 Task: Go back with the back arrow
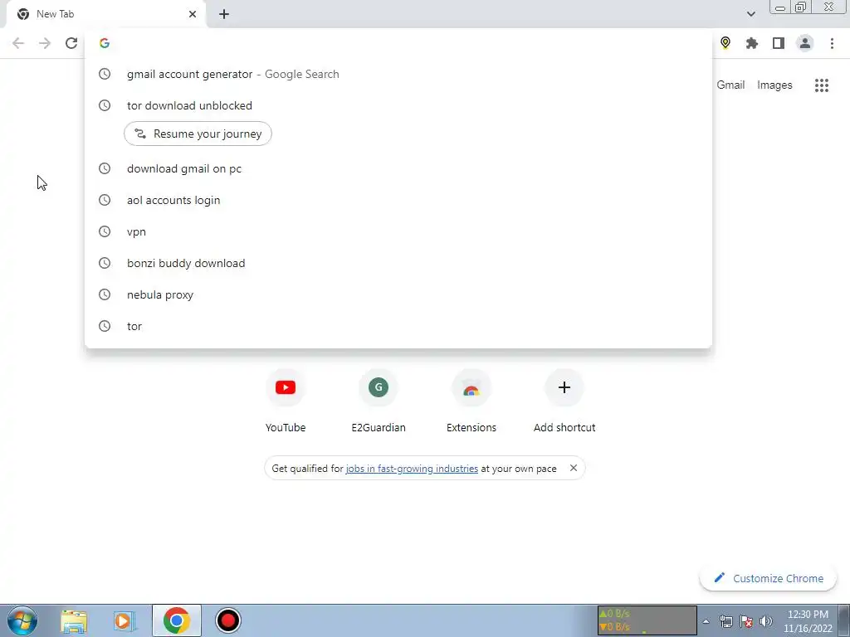pos(18,43)
